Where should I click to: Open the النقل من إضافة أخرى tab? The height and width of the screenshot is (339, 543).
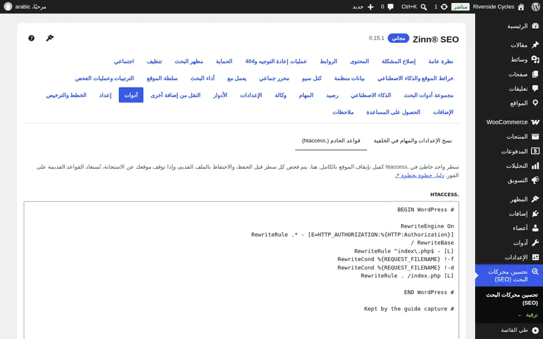click(175, 95)
